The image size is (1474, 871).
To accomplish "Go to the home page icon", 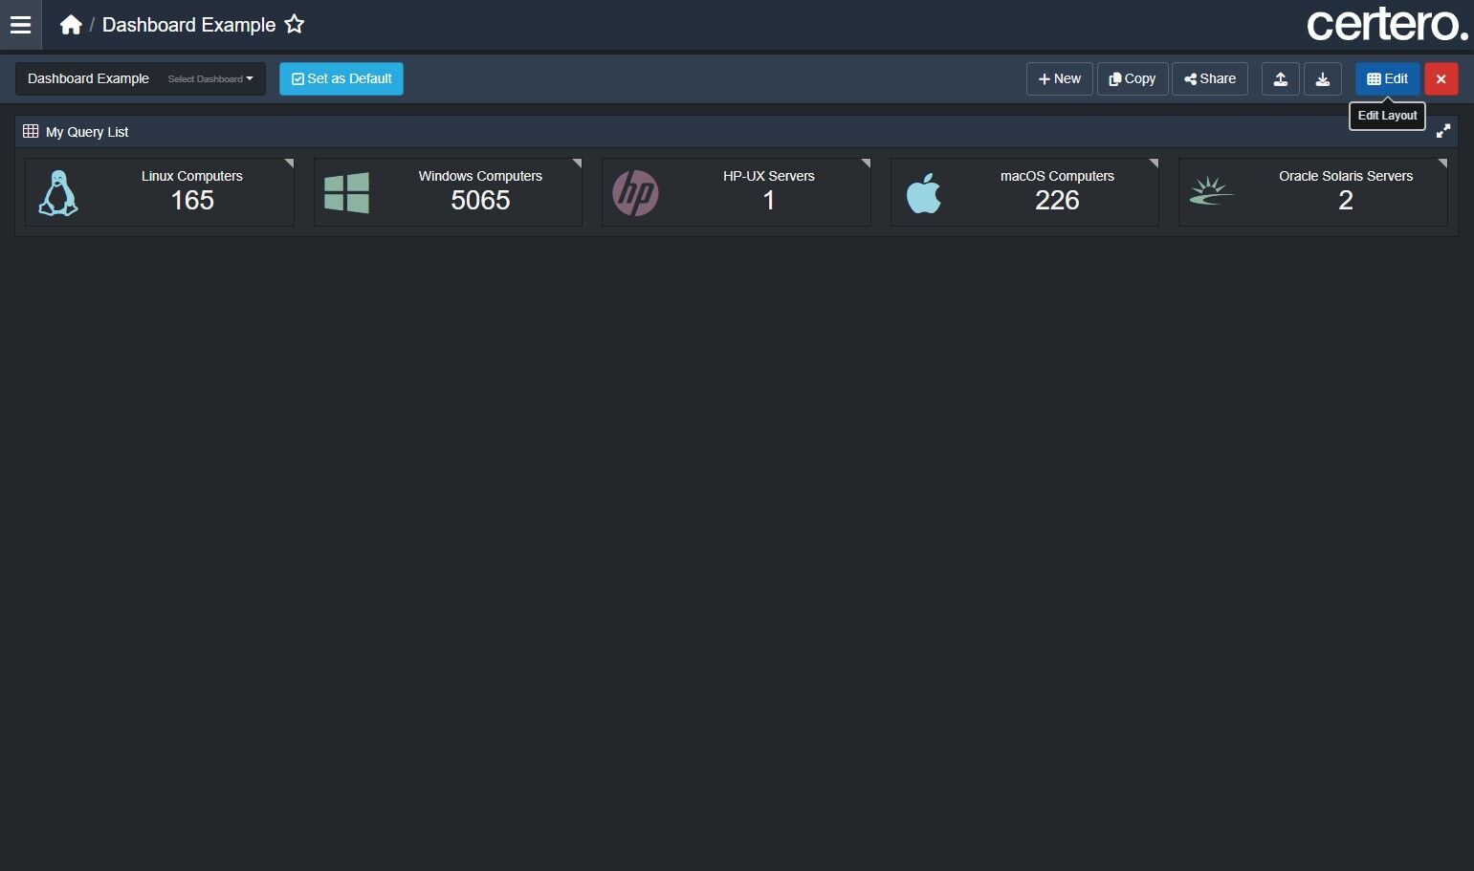I will click(71, 25).
